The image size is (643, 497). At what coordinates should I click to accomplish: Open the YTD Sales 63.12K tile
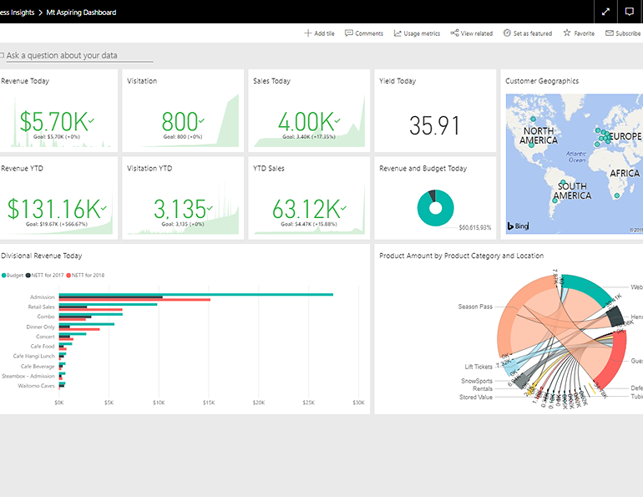click(309, 198)
